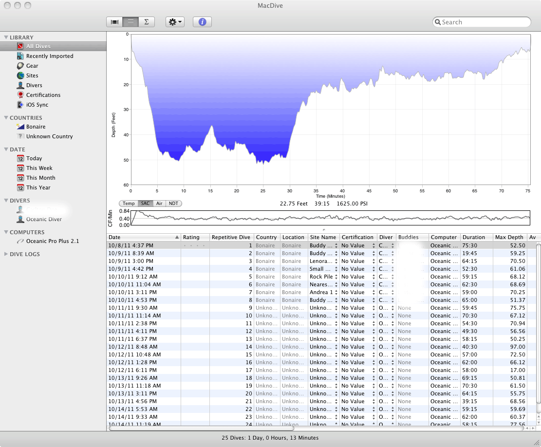Open Sites in the library sidebar
Screen dimensions: 541x447
[32, 75]
